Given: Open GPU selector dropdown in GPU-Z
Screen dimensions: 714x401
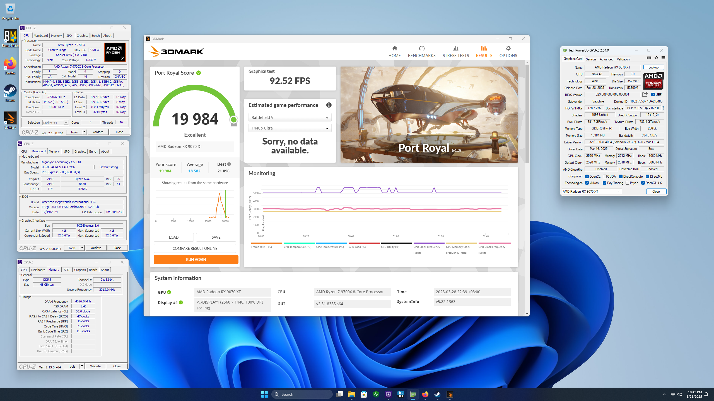Looking at the screenshot, I should 591,192.
